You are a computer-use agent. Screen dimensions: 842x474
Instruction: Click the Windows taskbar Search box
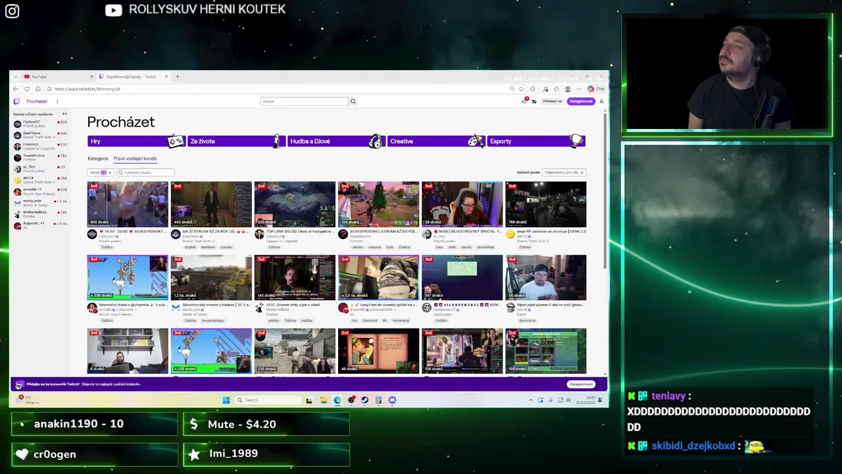click(x=268, y=400)
